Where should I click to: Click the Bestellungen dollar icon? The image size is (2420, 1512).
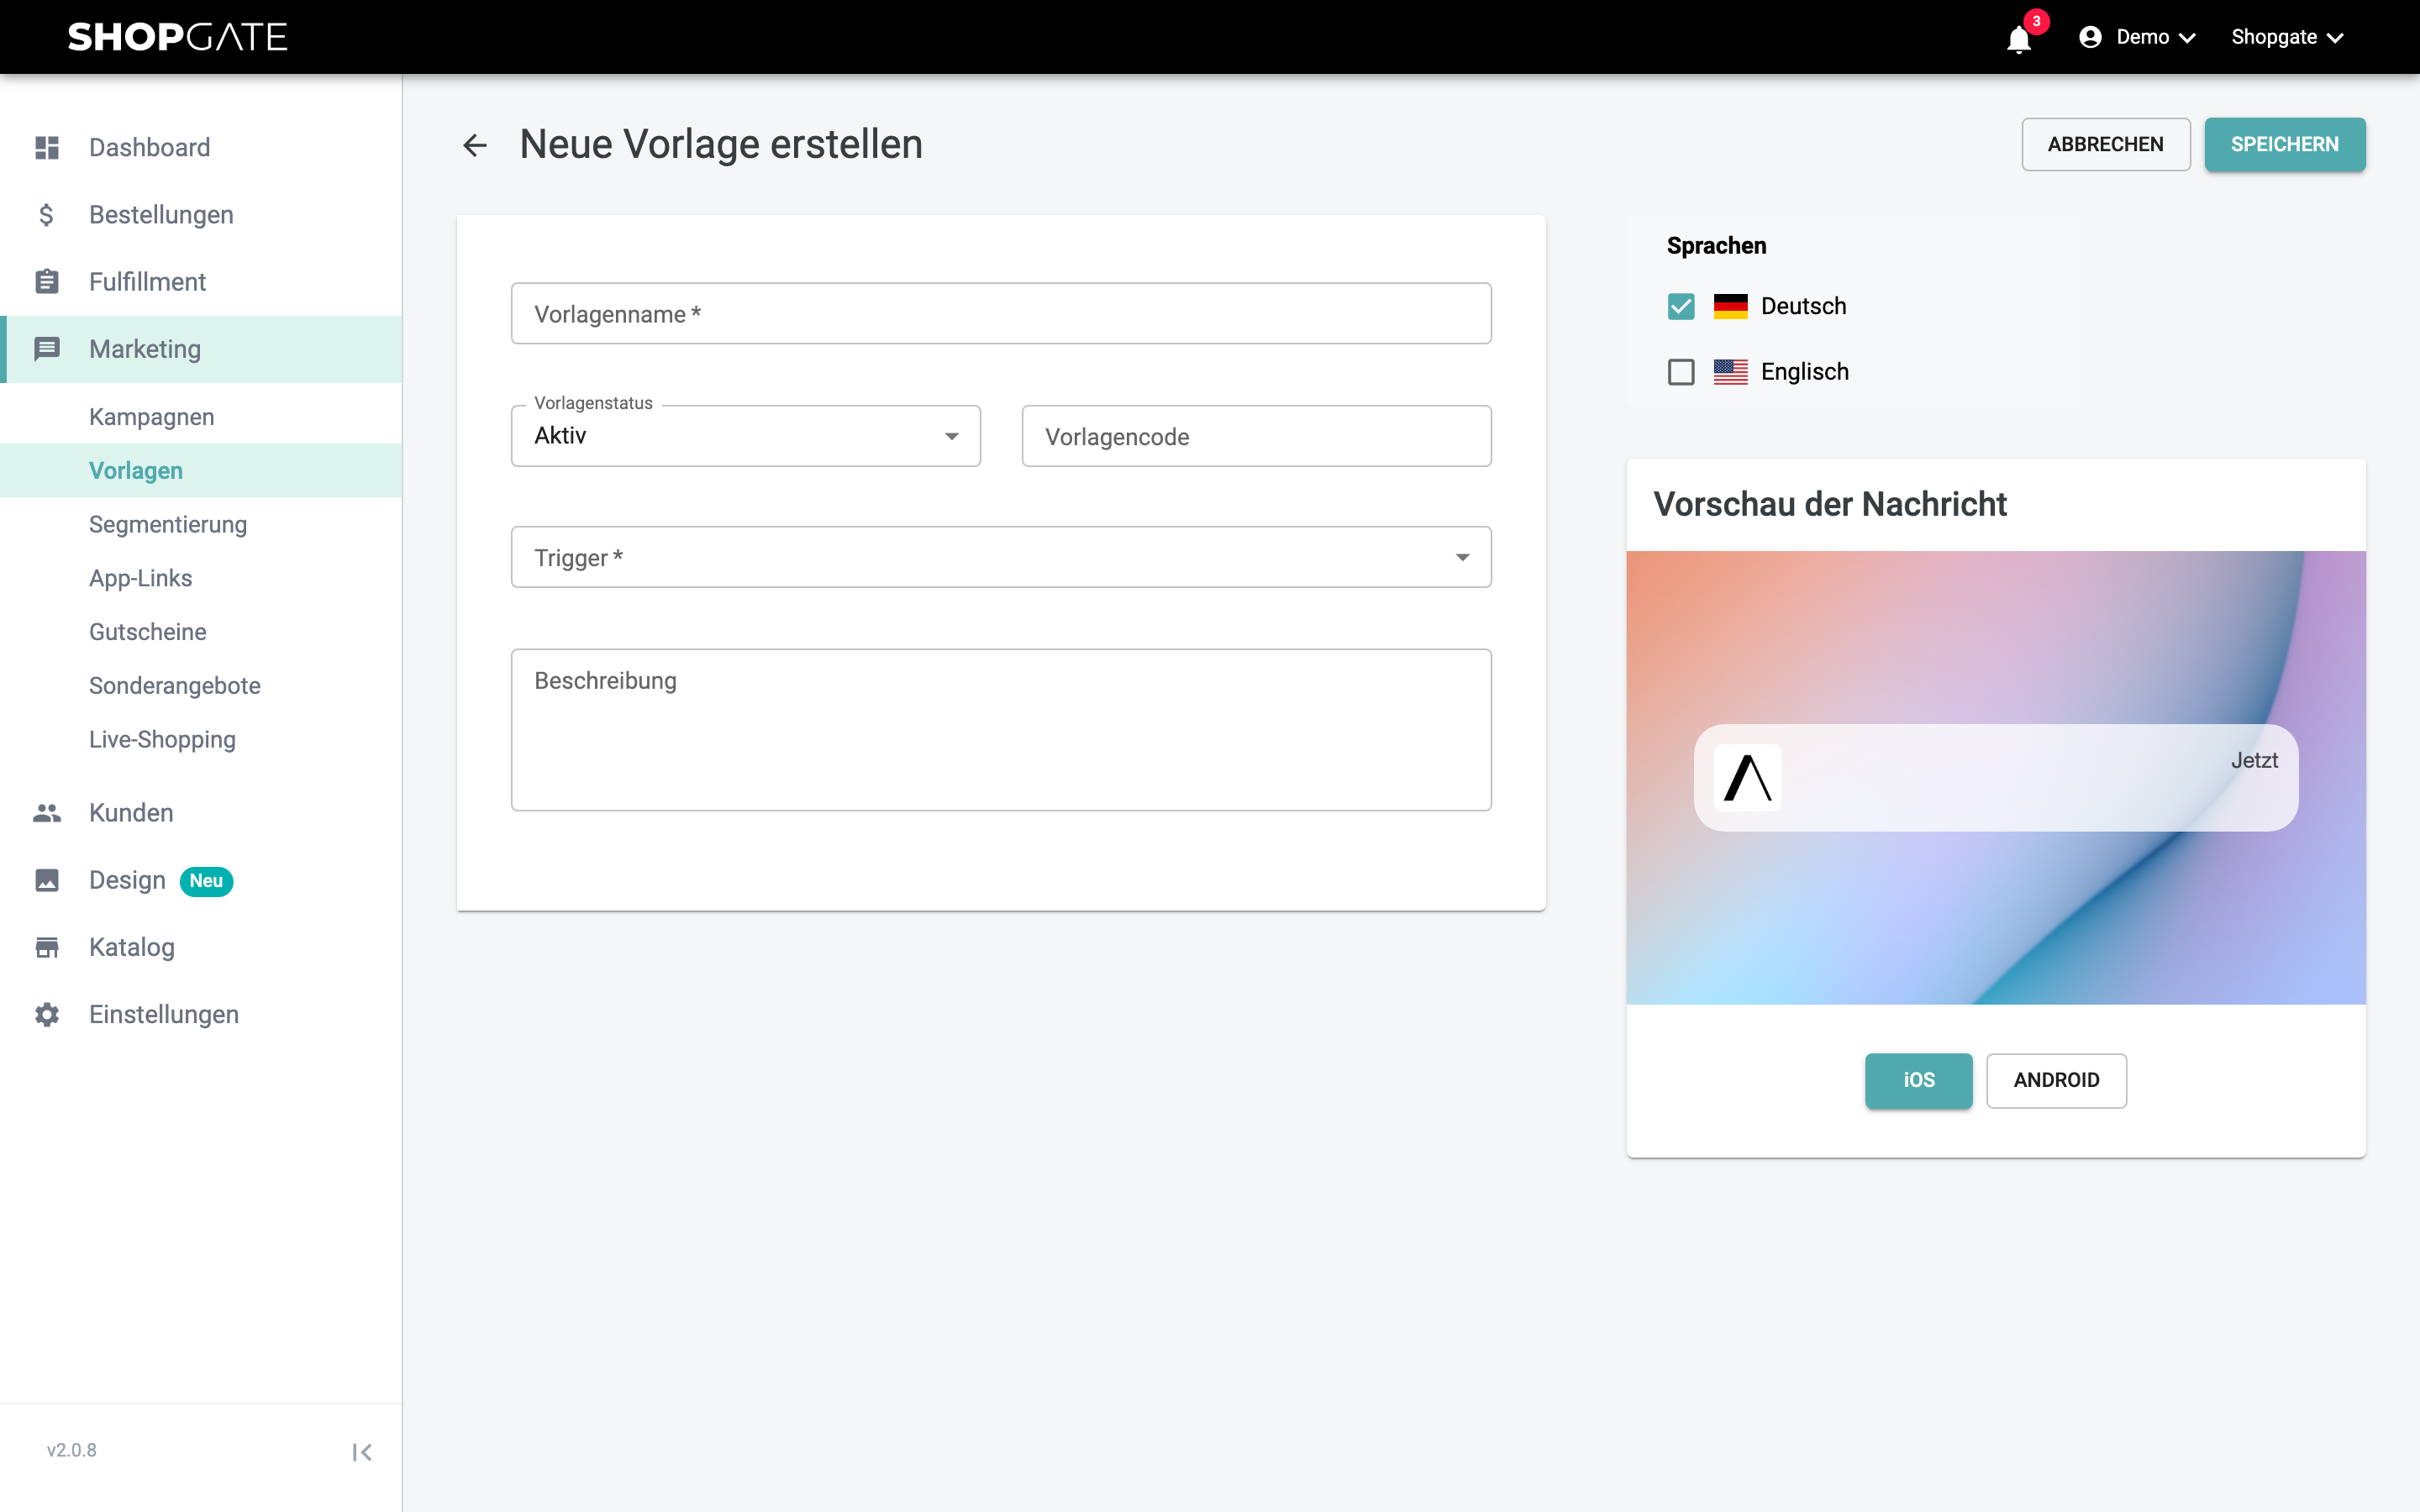coord(47,214)
